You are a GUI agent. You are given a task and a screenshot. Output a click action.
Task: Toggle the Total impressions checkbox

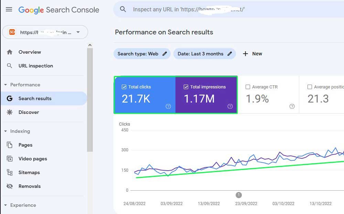(x=186, y=87)
